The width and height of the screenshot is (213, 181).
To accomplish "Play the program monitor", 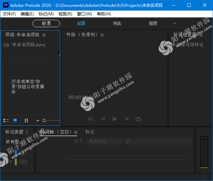I will 115,119.
